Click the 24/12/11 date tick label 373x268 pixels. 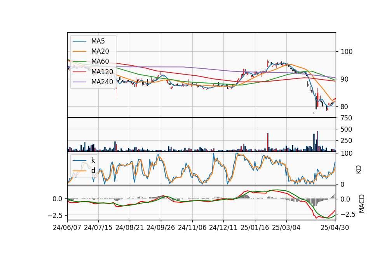223,228
